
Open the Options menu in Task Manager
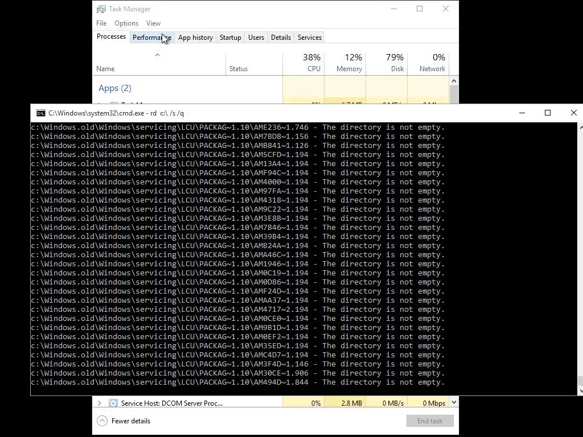[x=126, y=23]
